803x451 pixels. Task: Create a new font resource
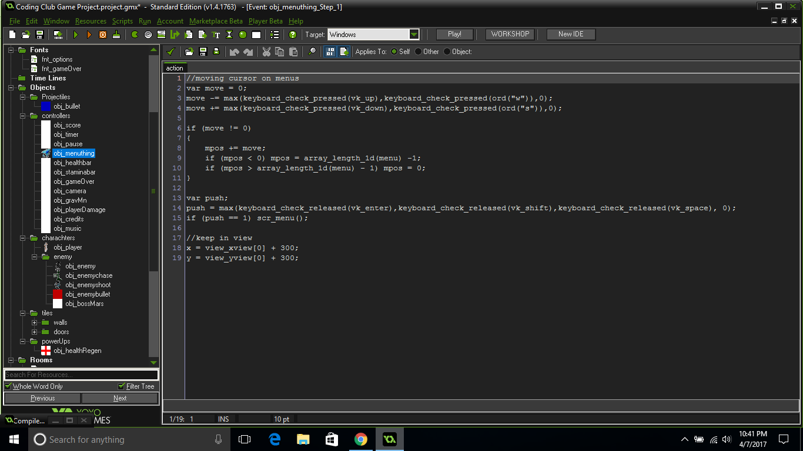217,34
